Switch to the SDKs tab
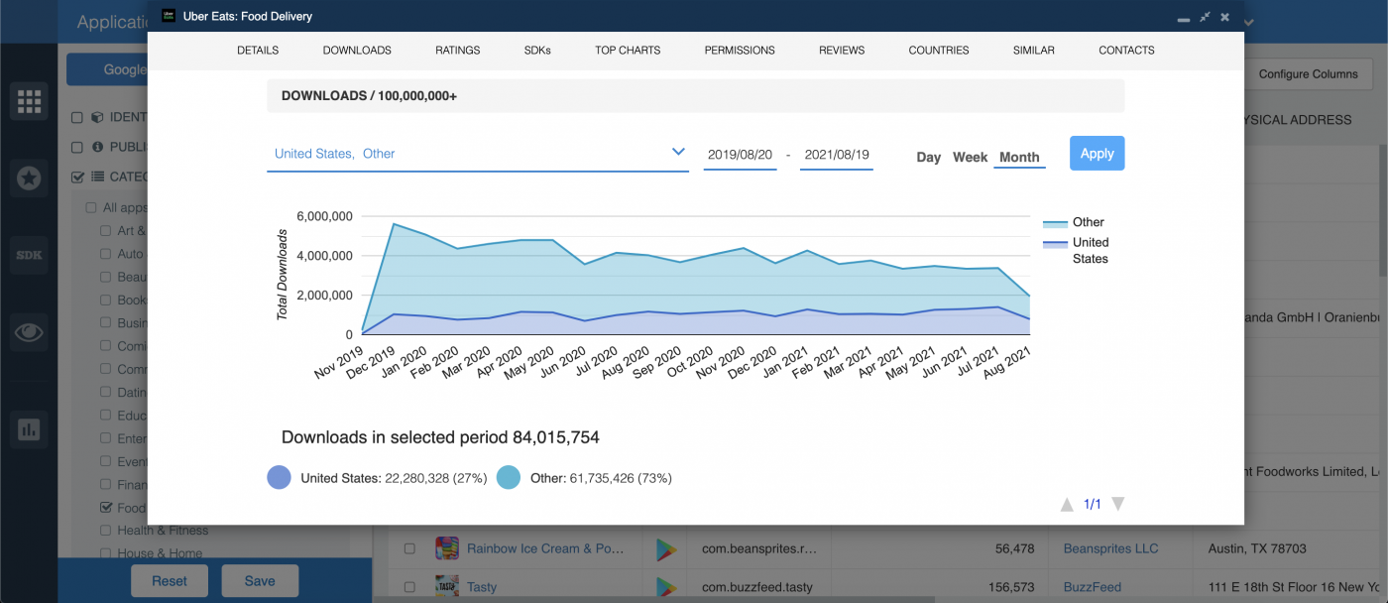 (x=537, y=50)
